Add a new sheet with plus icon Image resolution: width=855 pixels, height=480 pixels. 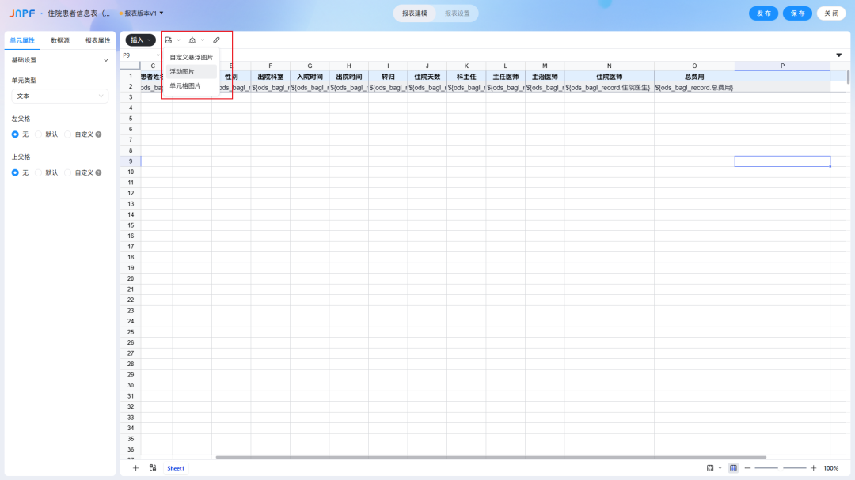[x=136, y=468]
